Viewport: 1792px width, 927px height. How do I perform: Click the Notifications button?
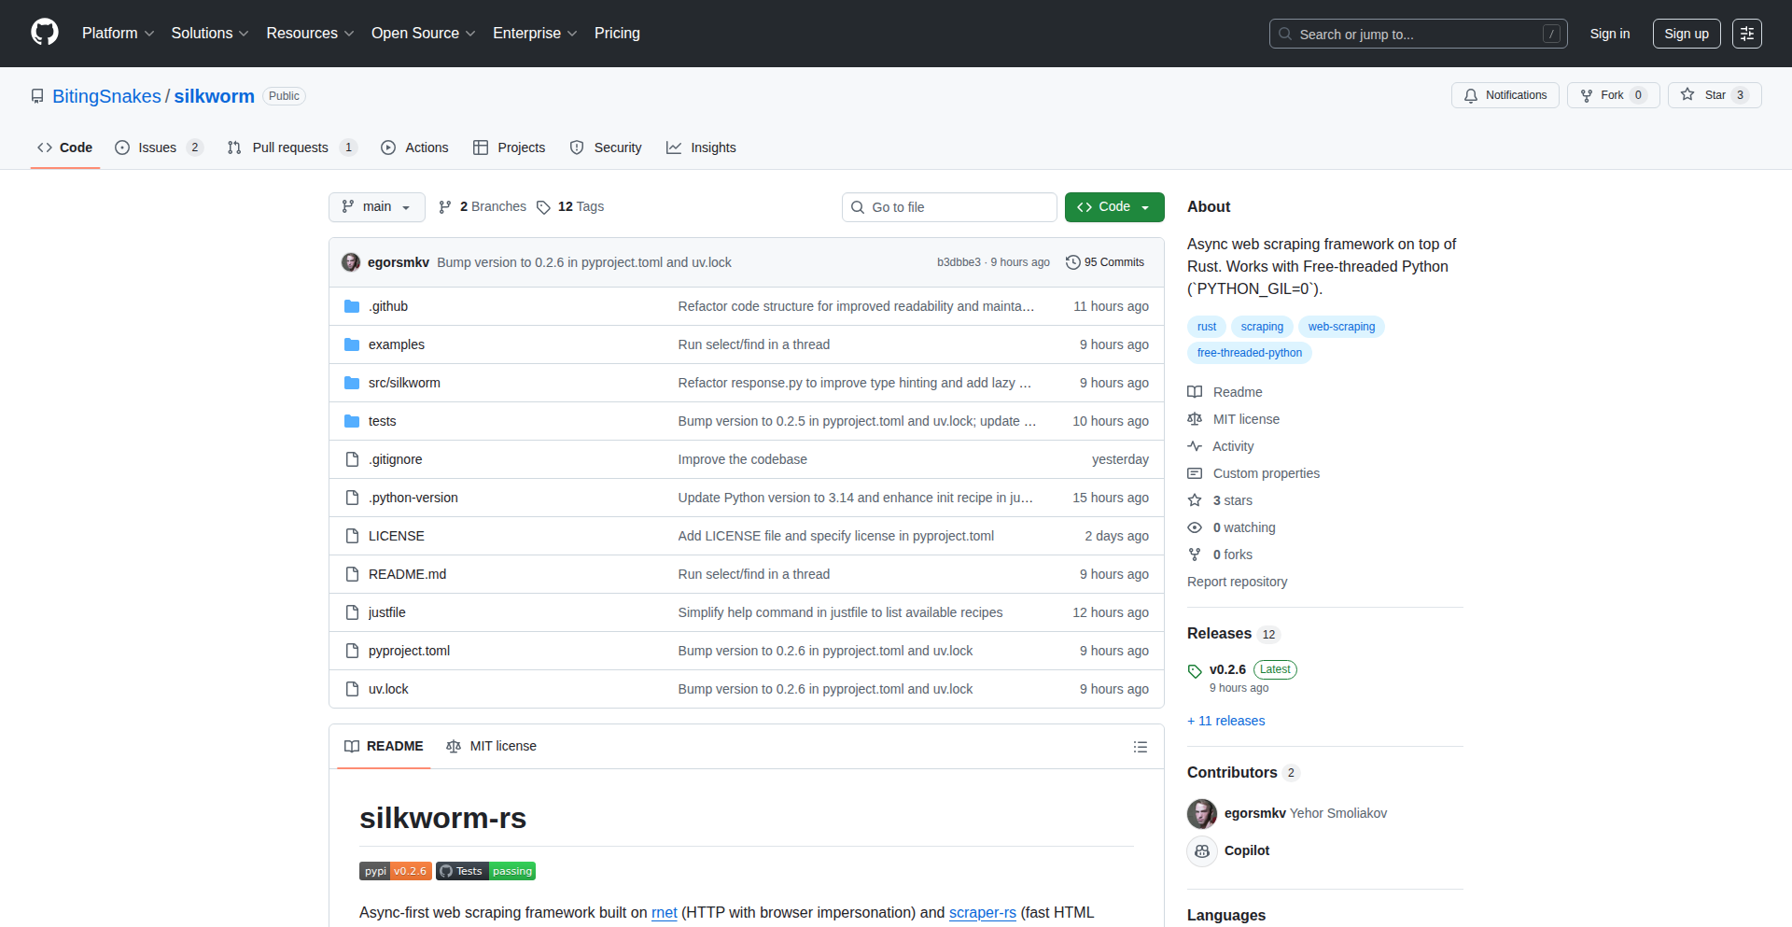pos(1505,95)
